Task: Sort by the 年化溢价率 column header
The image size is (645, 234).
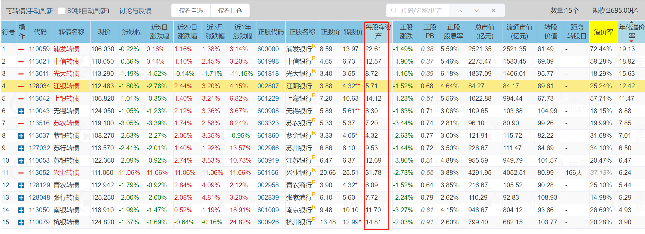Action: click(x=631, y=32)
